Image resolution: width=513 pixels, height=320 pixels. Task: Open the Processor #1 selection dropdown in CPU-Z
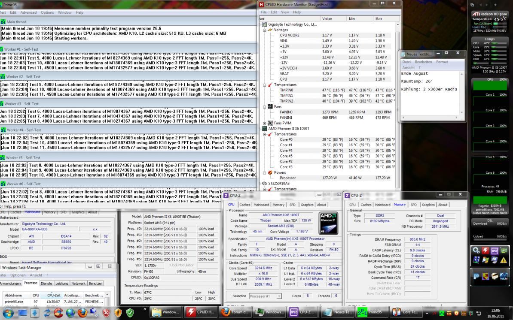click(x=279, y=296)
